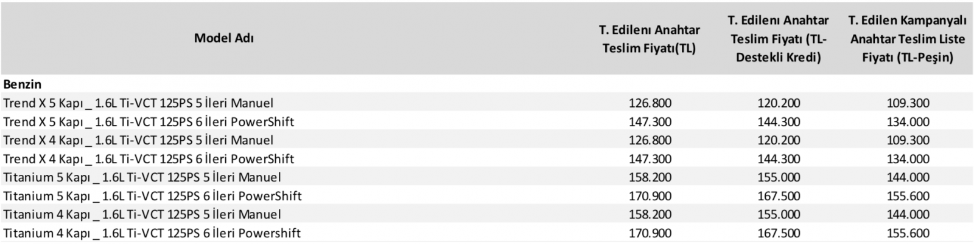Select 167.500 price for Titanium 5 Kapı PowerShift

click(x=779, y=196)
